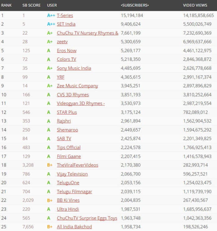Open the Colors TV channel link
This screenshot has height=231, width=217.
[66, 59]
